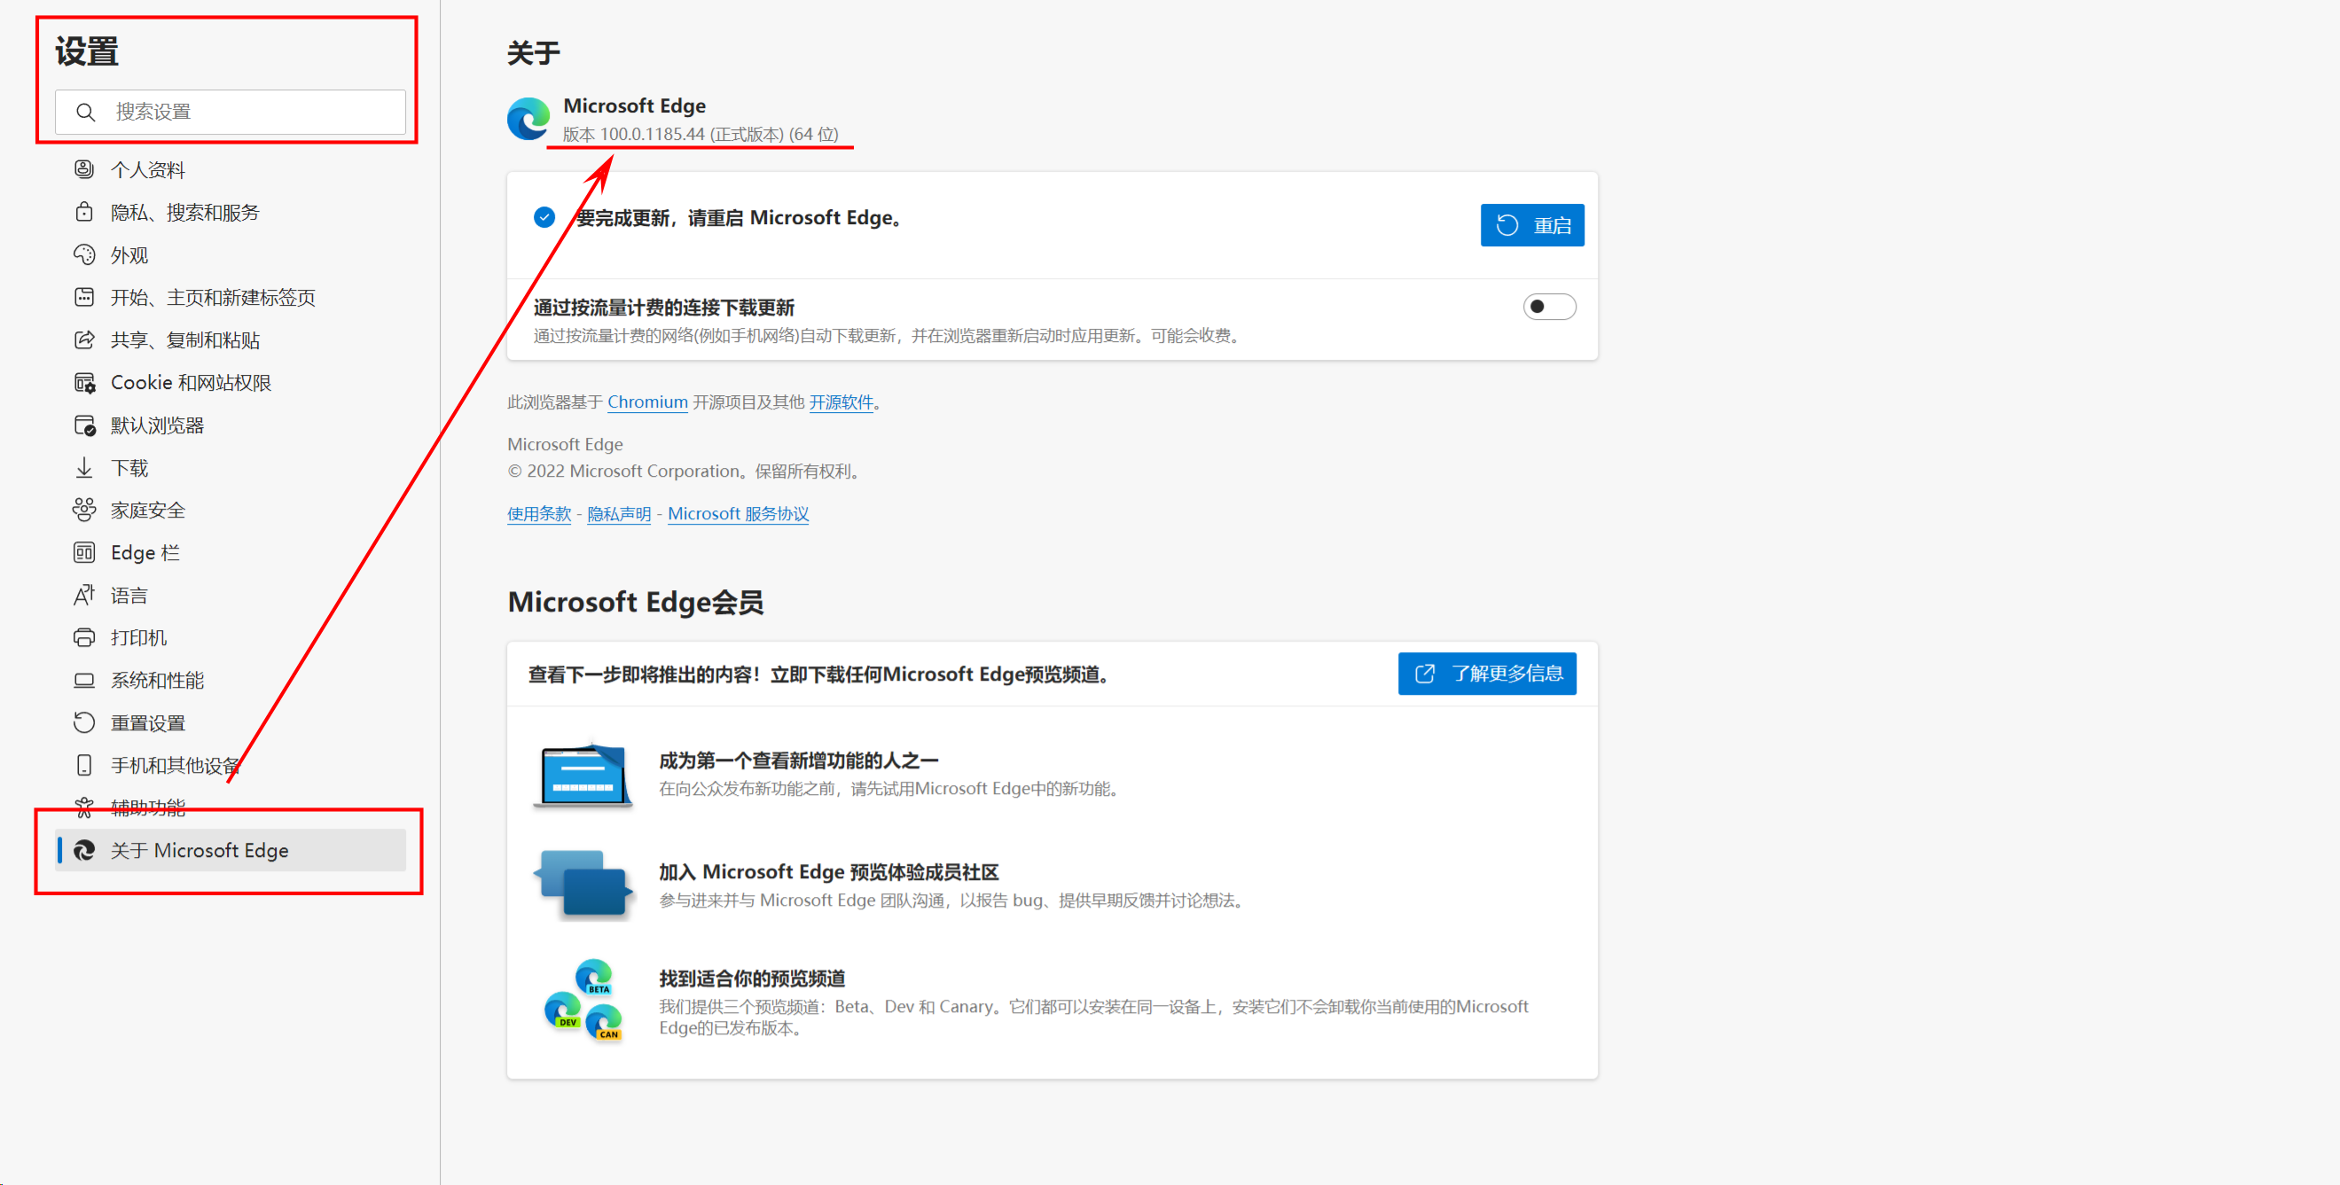
Task: Open the Chromium link
Action: (646, 401)
